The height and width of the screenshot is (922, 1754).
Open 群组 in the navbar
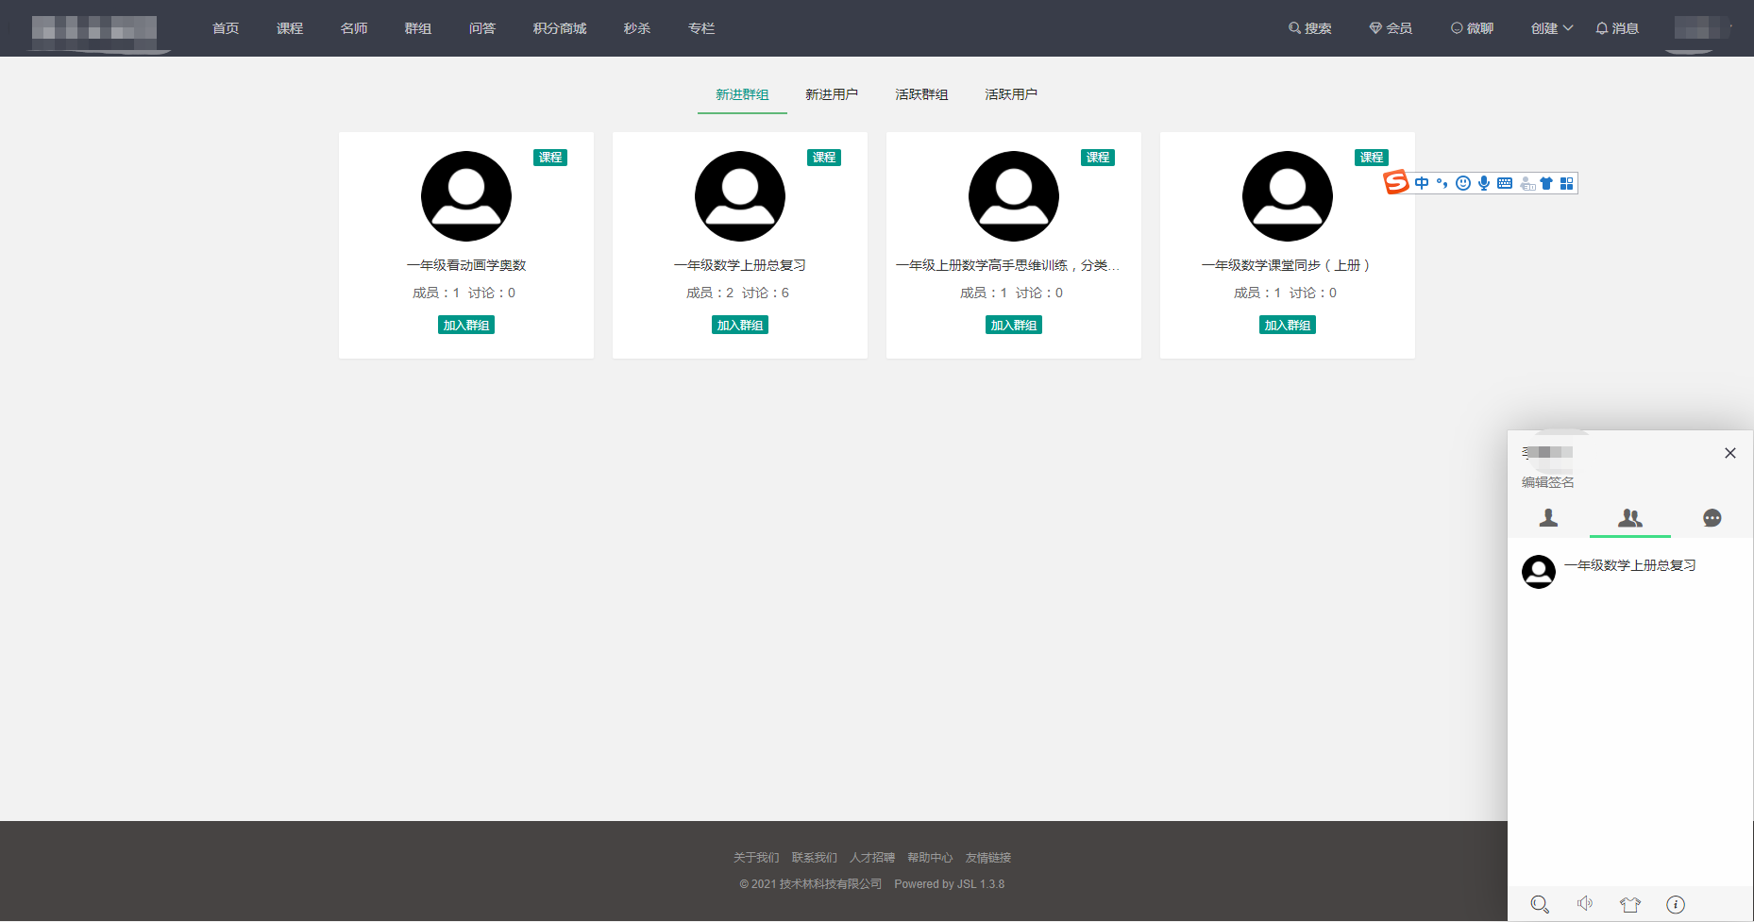coord(418,28)
